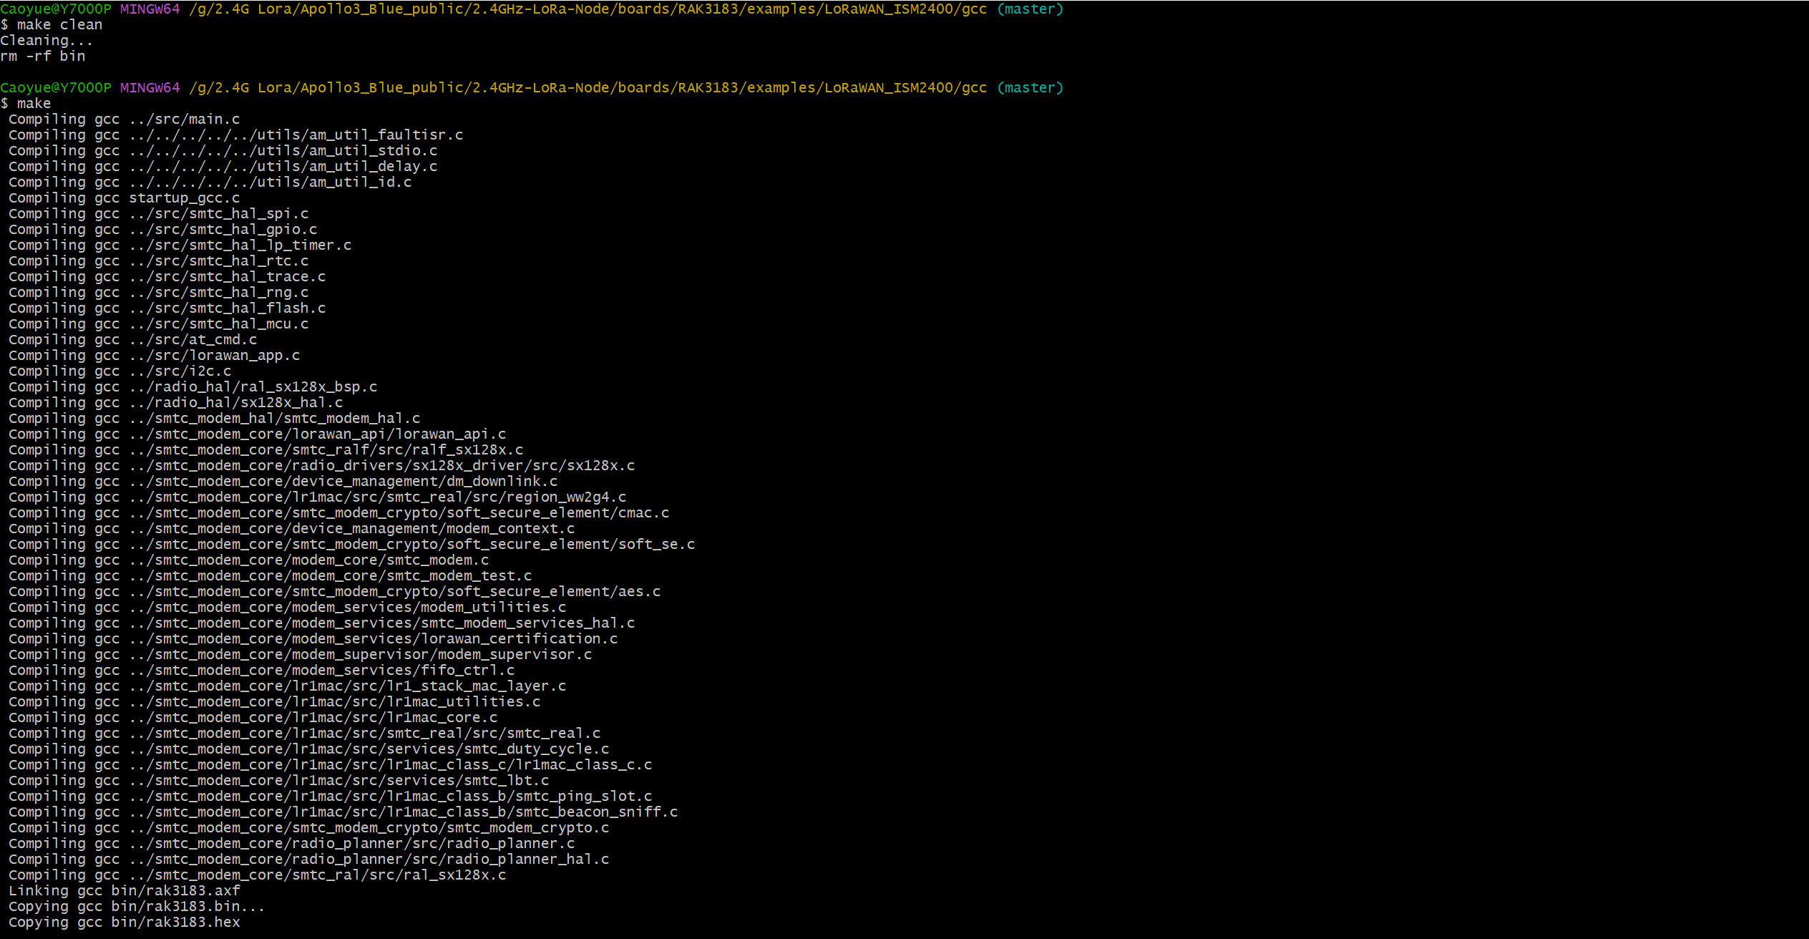Viewport: 1809px width, 939px height.
Task: Click the 'Linking gcc bin/rak3183.axf' line
Action: point(124,891)
